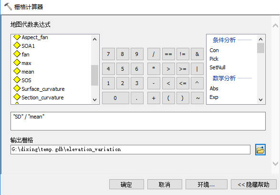Image resolution: width=280 pixels, height=195 pixels.
Task: Pick the Con conditional function
Action: [214, 50]
